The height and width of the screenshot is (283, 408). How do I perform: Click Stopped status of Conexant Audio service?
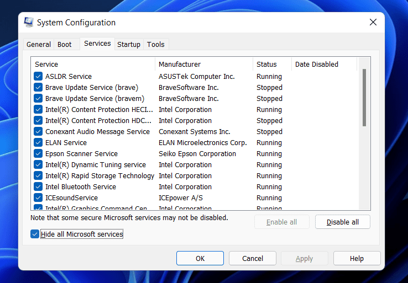point(269,132)
